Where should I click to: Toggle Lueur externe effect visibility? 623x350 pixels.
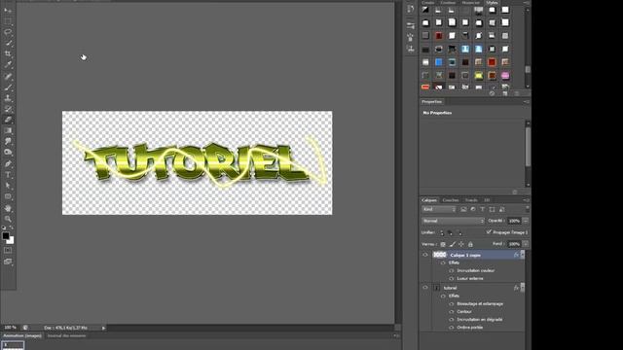coord(452,279)
